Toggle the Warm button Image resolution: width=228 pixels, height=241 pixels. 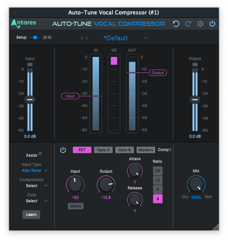click(x=75, y=206)
